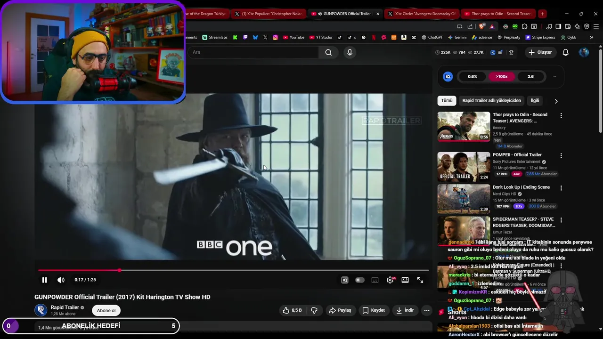Open SPIDERMAN TEASER video title

tap(524, 222)
